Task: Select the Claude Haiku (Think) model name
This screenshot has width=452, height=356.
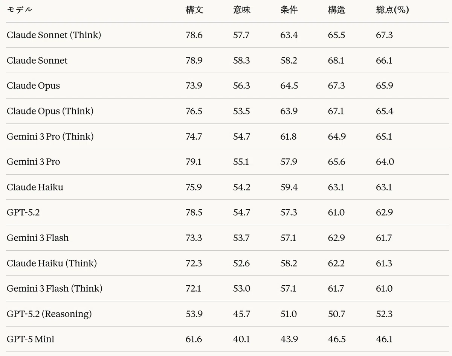Action: [52, 263]
